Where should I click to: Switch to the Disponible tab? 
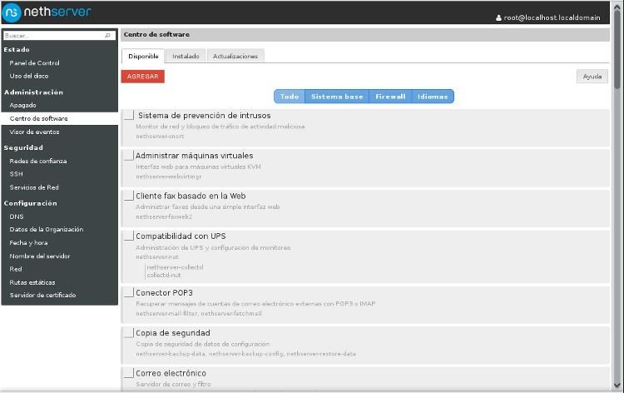[x=143, y=56]
